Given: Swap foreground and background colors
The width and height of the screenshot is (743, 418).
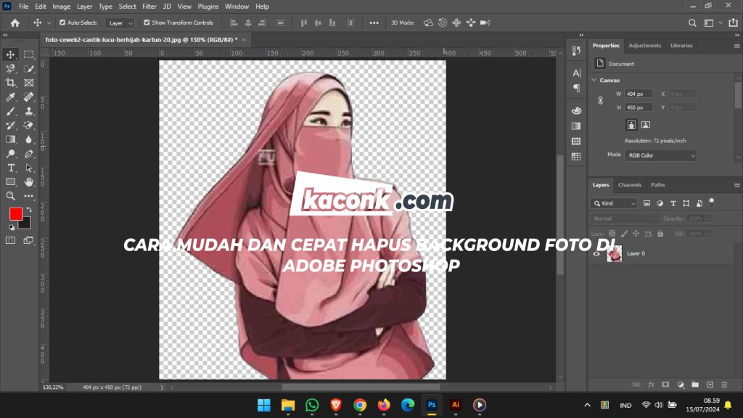Looking at the screenshot, I should (29, 210).
